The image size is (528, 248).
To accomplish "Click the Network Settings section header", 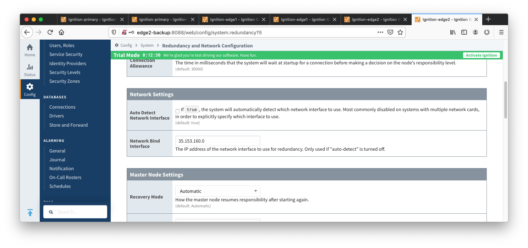I will click(307, 94).
